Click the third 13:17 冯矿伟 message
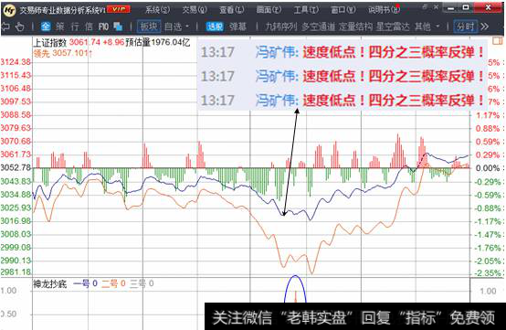 (x=343, y=101)
